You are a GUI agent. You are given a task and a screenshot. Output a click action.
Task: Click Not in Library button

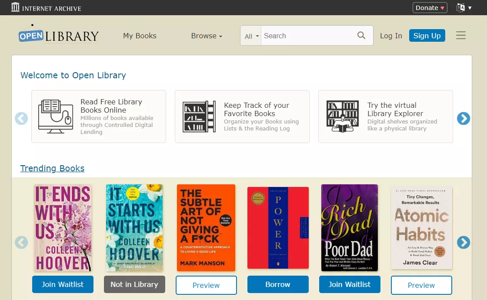click(x=134, y=284)
